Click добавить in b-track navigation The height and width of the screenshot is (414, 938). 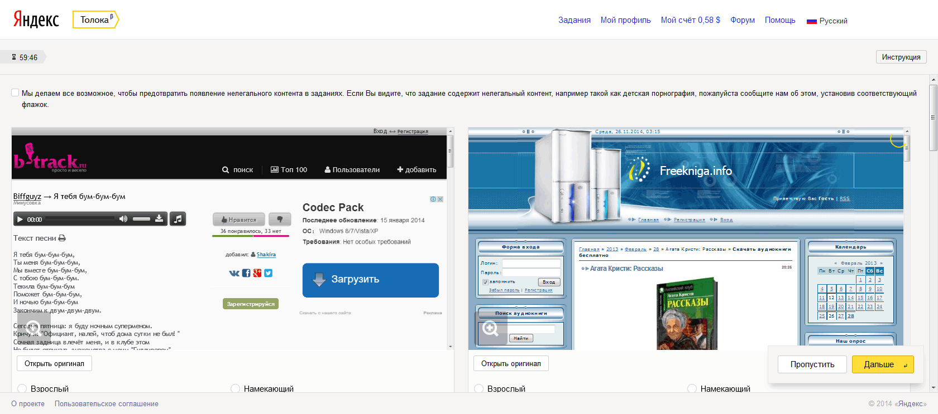tap(417, 170)
